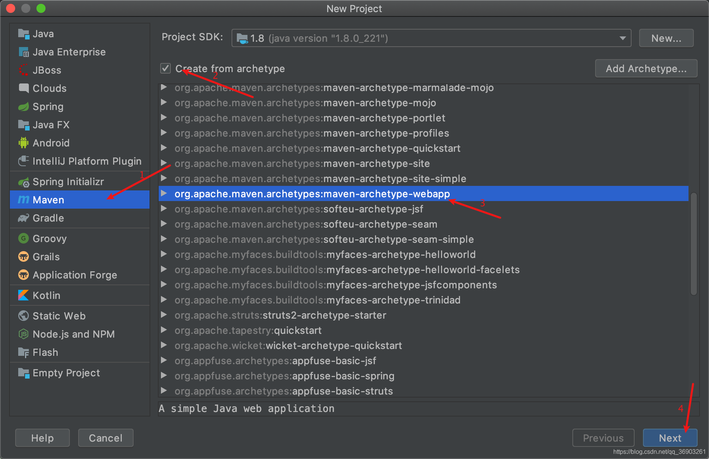
Task: Expand the maven-archetype-portlet node
Action: point(164,118)
